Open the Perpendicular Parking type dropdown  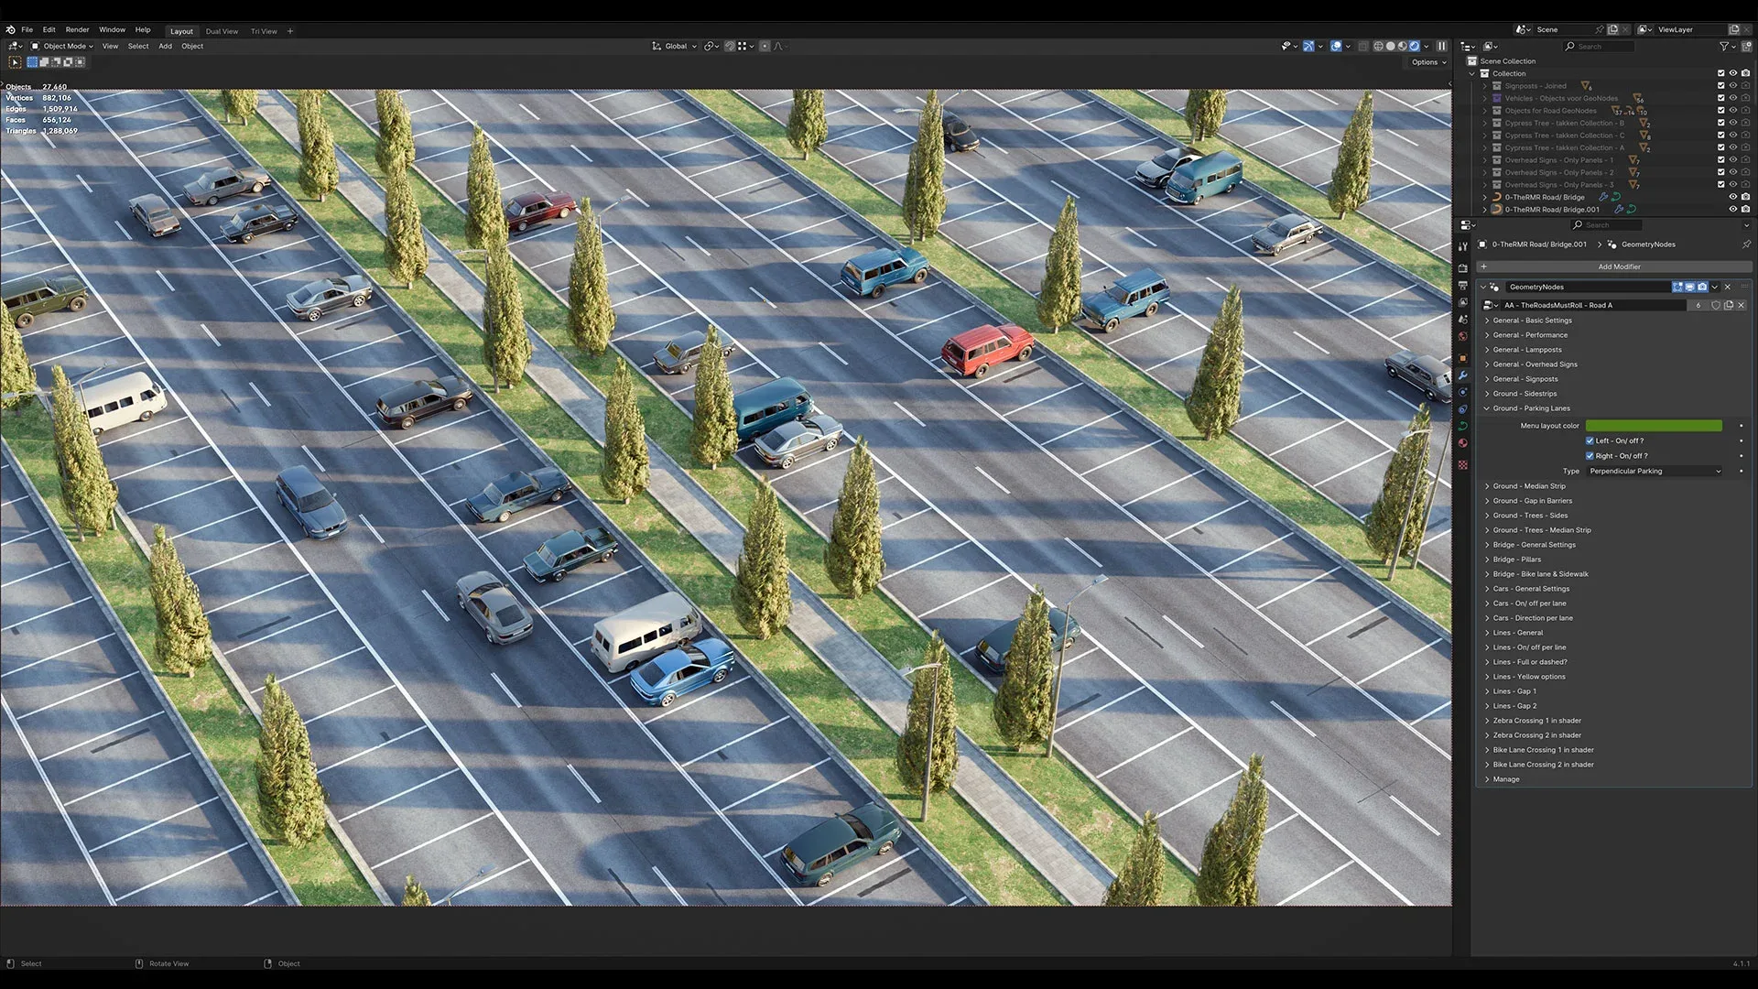click(1654, 471)
